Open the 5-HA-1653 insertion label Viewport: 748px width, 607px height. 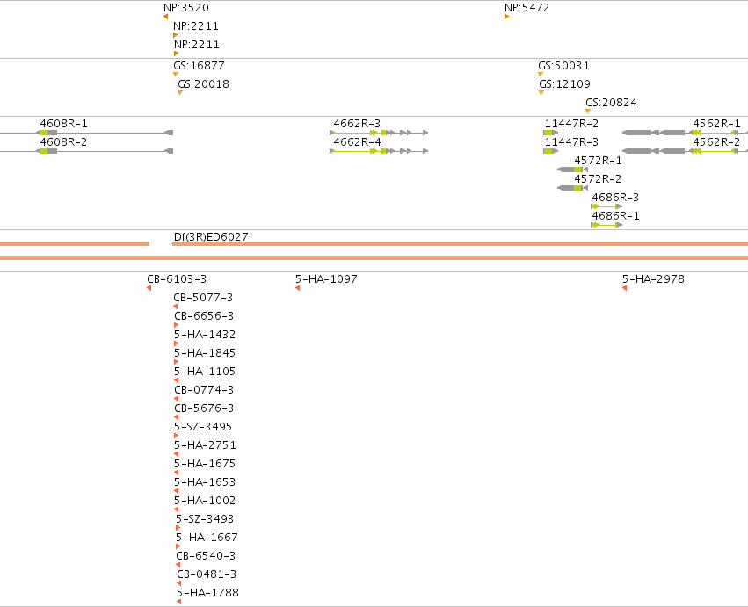[205, 482]
